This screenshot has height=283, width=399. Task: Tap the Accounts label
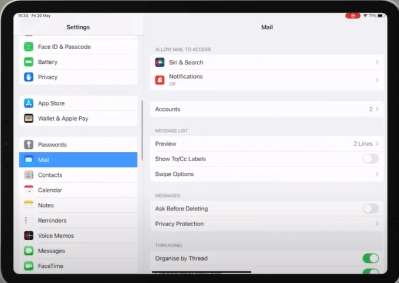168,109
